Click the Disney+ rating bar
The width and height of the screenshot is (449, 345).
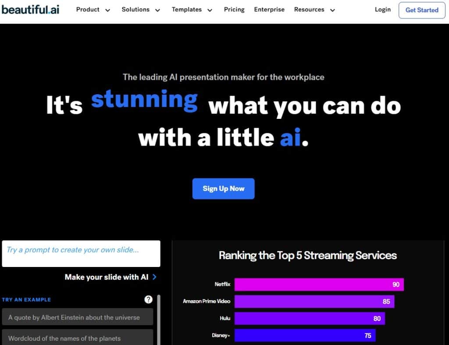coord(305,335)
